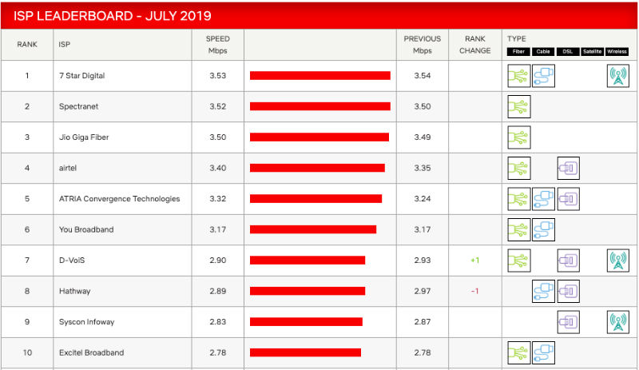Click the SPEED Mbps column header

click(x=217, y=45)
